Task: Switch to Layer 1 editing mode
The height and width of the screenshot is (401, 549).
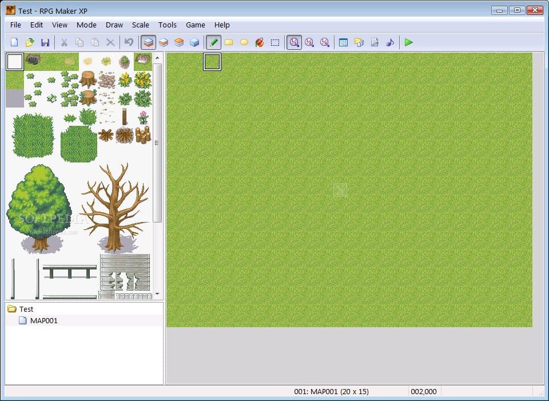Action: pos(149,42)
